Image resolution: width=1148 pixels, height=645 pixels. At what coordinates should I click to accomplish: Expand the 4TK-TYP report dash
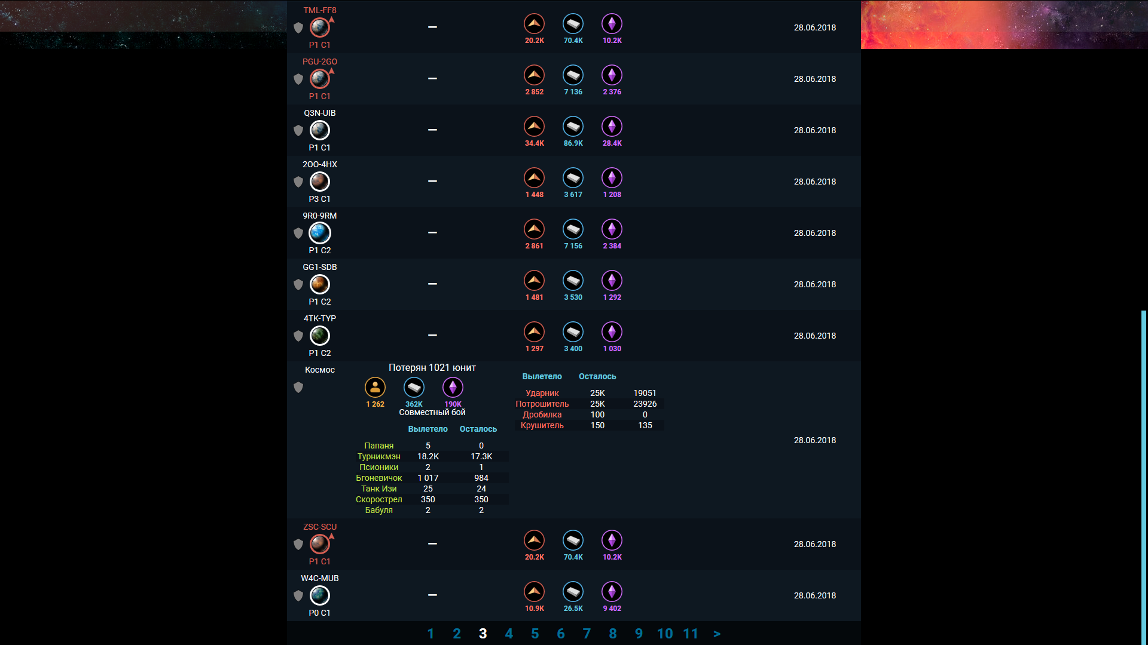432,335
